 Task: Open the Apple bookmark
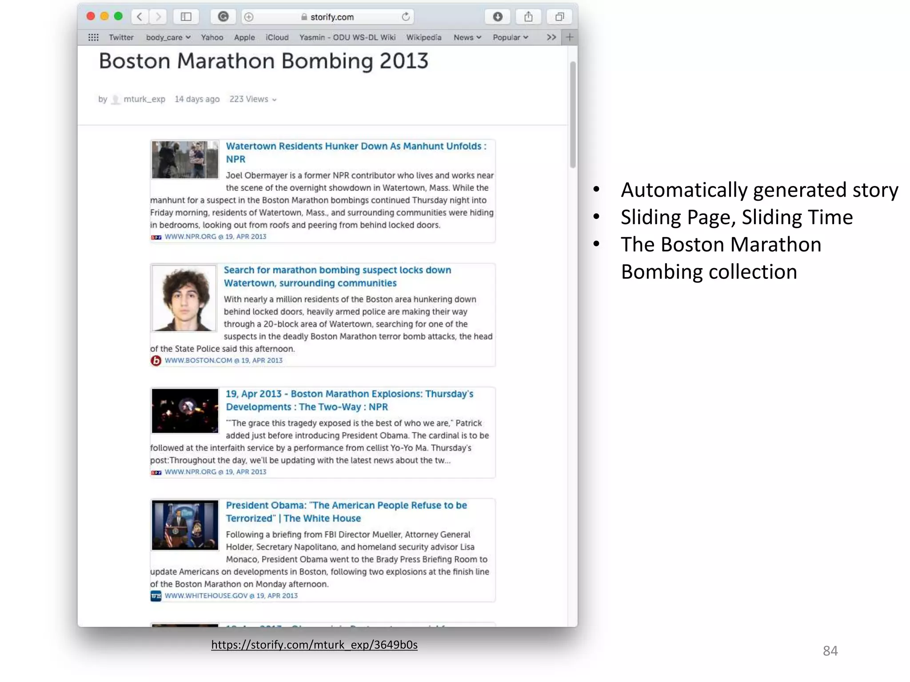pos(244,37)
